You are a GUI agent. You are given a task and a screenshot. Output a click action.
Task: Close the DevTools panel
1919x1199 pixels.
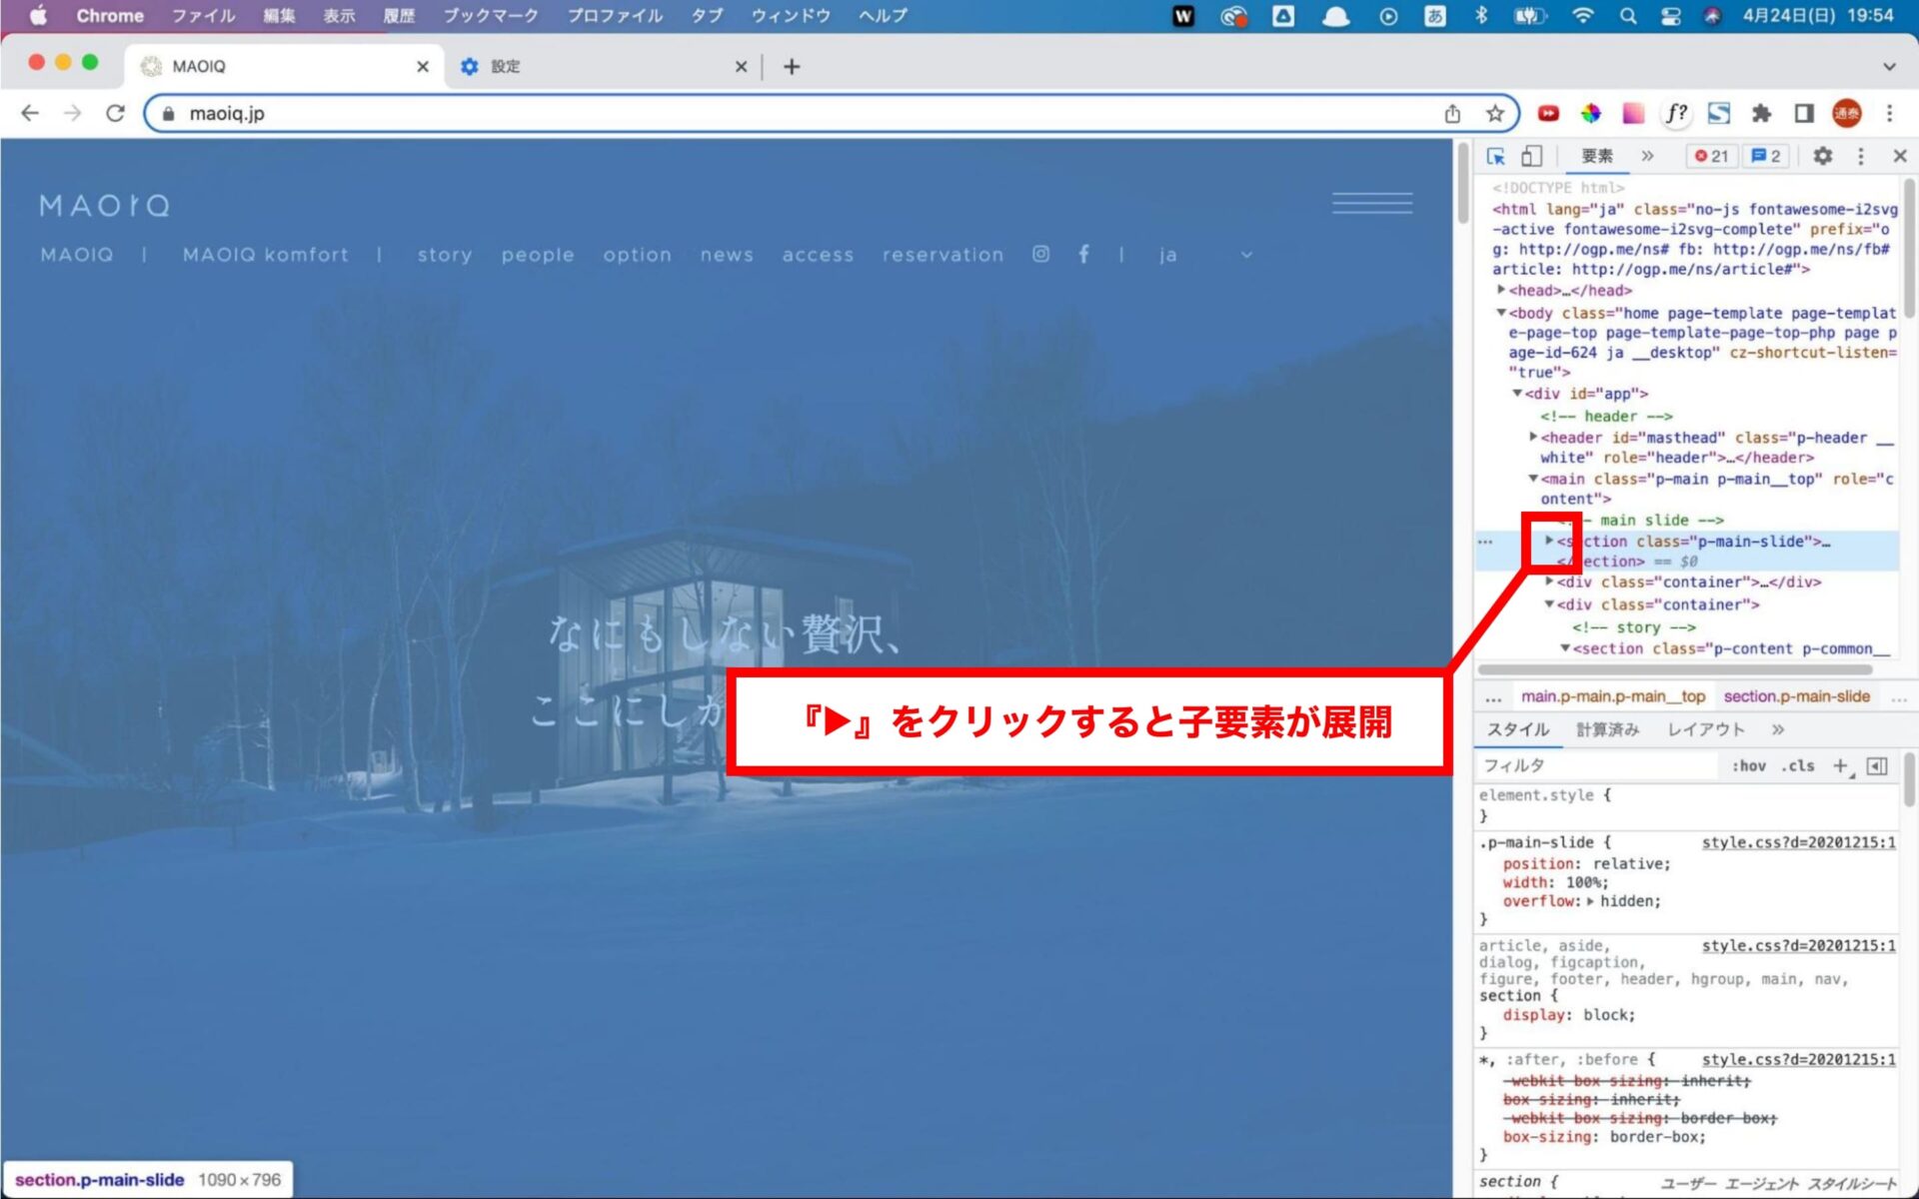pos(1900,156)
